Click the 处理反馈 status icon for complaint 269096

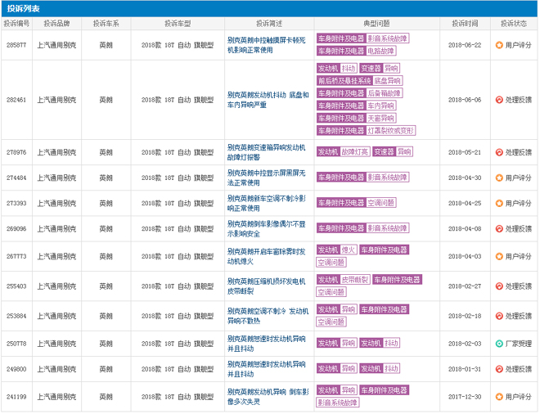[x=499, y=229]
